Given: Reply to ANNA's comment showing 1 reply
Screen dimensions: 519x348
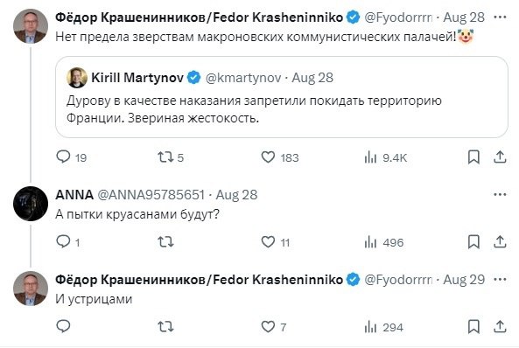Looking at the screenshot, I should [x=68, y=242].
